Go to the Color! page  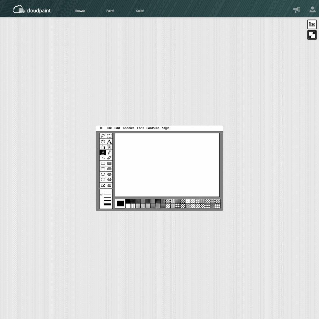pyautogui.click(x=140, y=11)
